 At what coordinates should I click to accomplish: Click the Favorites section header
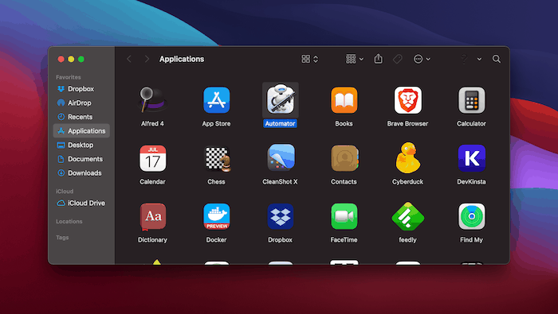click(69, 77)
